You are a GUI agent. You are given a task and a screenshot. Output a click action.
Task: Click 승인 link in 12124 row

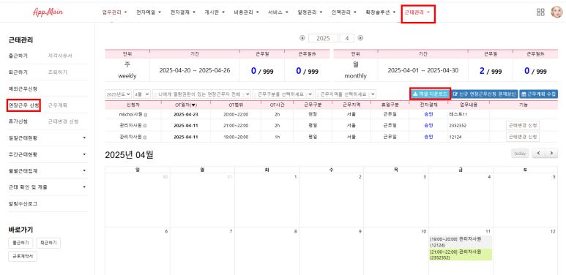pyautogui.click(x=429, y=137)
